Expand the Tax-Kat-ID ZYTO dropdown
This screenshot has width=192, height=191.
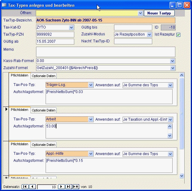[x=71, y=27]
